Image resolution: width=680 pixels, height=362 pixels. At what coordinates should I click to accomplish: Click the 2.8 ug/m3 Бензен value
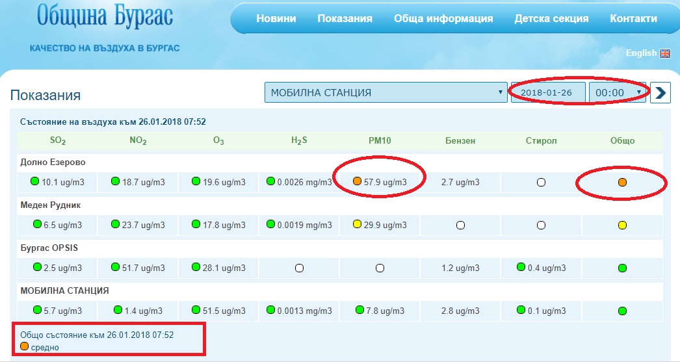[460, 311]
